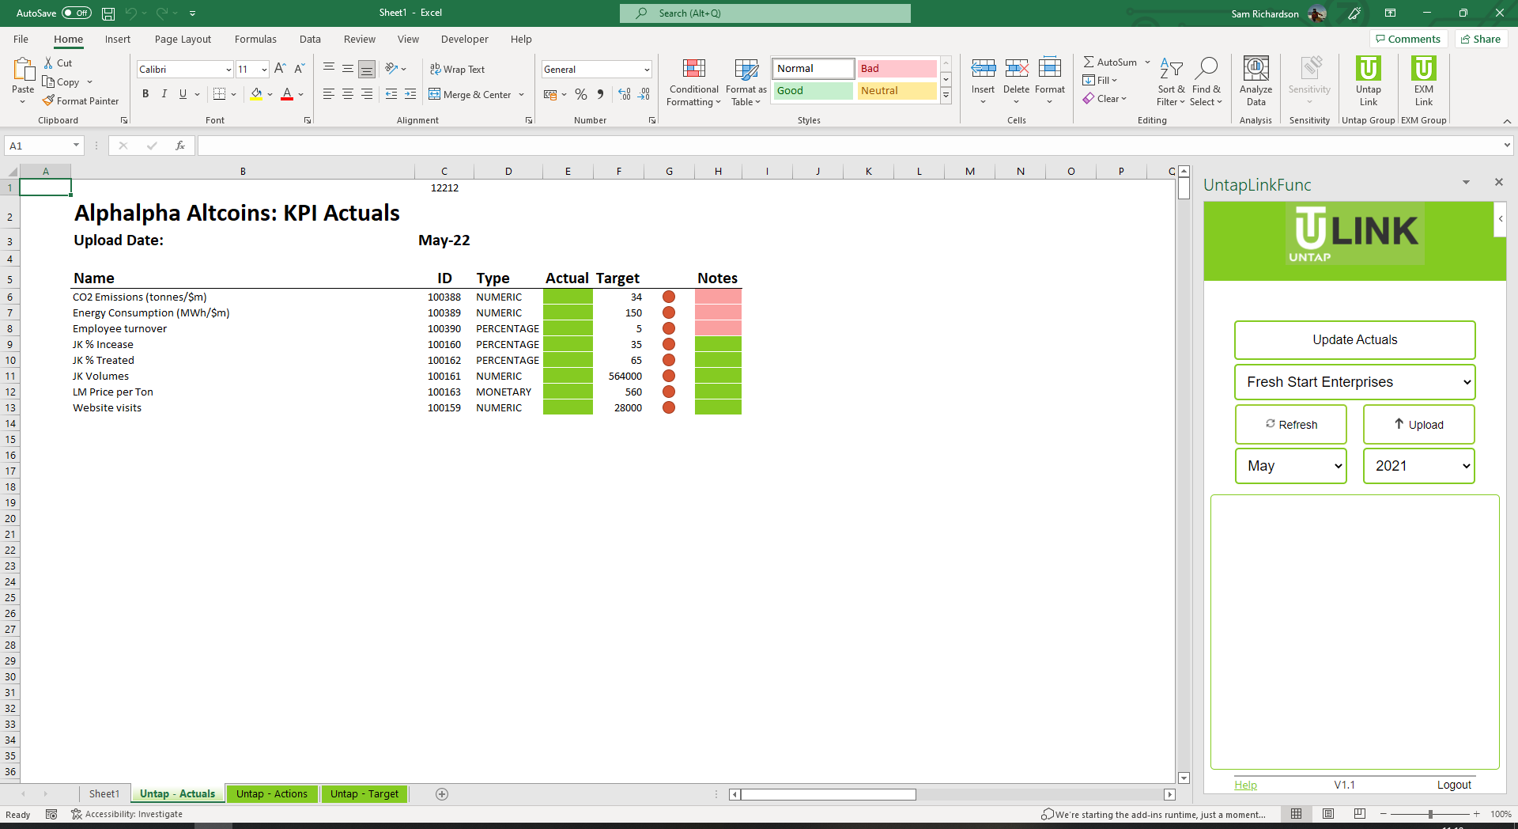The height and width of the screenshot is (829, 1518).
Task: Click the Upload button in task pane
Action: tap(1418, 425)
